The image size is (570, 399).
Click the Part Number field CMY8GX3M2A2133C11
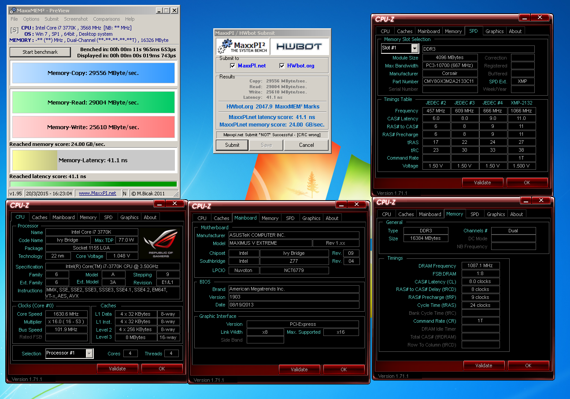click(450, 82)
